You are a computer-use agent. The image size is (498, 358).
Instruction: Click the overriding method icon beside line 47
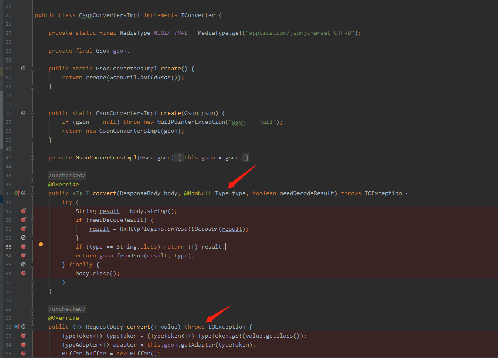16,193
